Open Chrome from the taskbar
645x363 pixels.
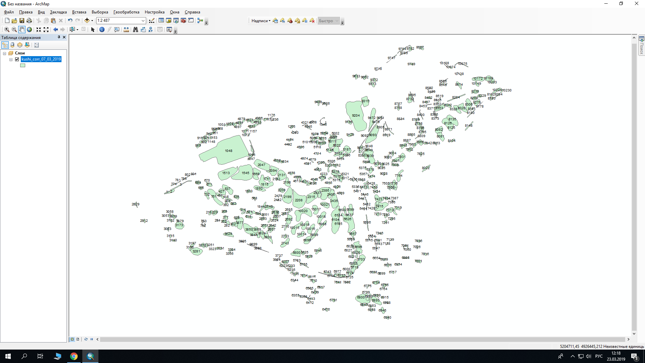(74, 356)
